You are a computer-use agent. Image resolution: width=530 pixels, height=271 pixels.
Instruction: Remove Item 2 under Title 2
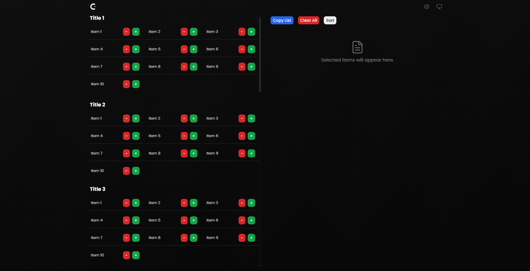(x=184, y=118)
